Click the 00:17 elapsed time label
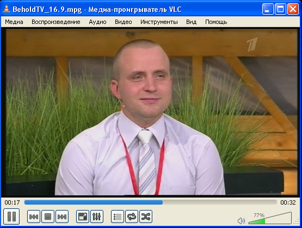This screenshot has width=302, height=228. tap(12, 202)
